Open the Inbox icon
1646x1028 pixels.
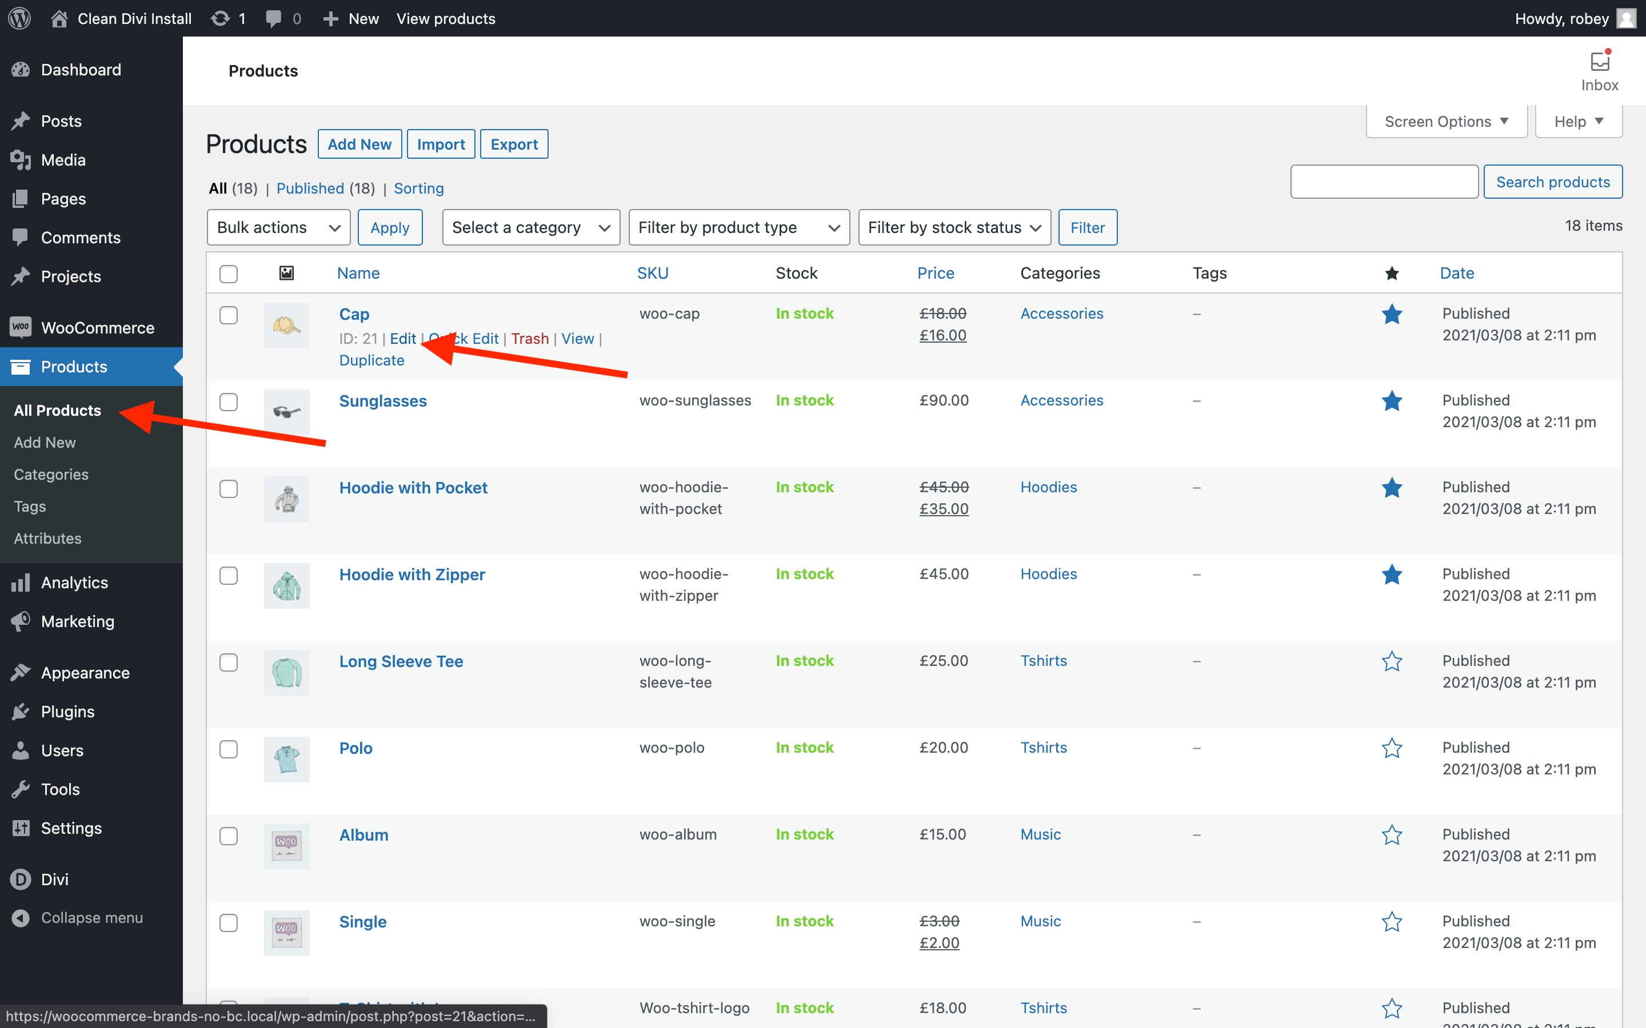point(1600,61)
